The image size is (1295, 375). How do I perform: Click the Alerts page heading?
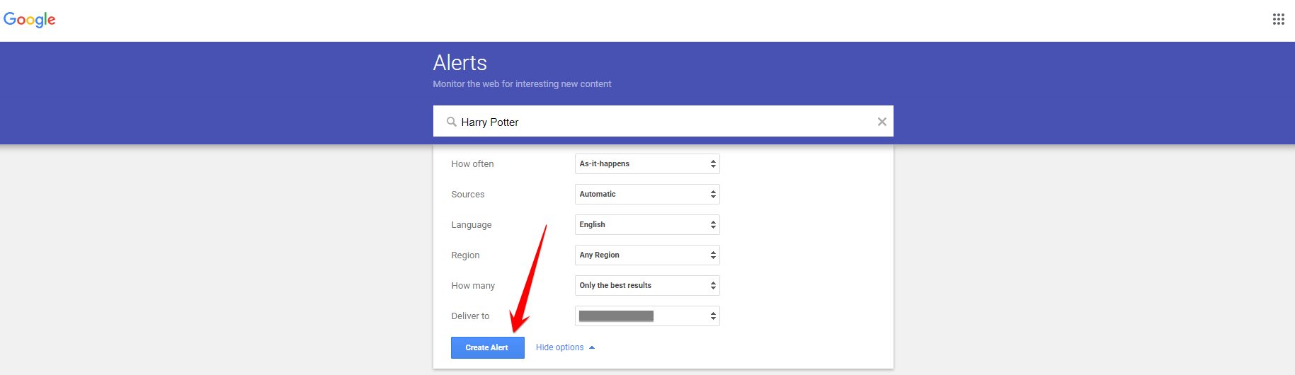[x=460, y=63]
